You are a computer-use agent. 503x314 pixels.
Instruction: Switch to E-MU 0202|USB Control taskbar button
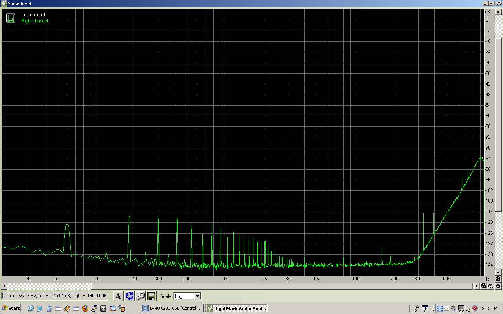[172, 308]
